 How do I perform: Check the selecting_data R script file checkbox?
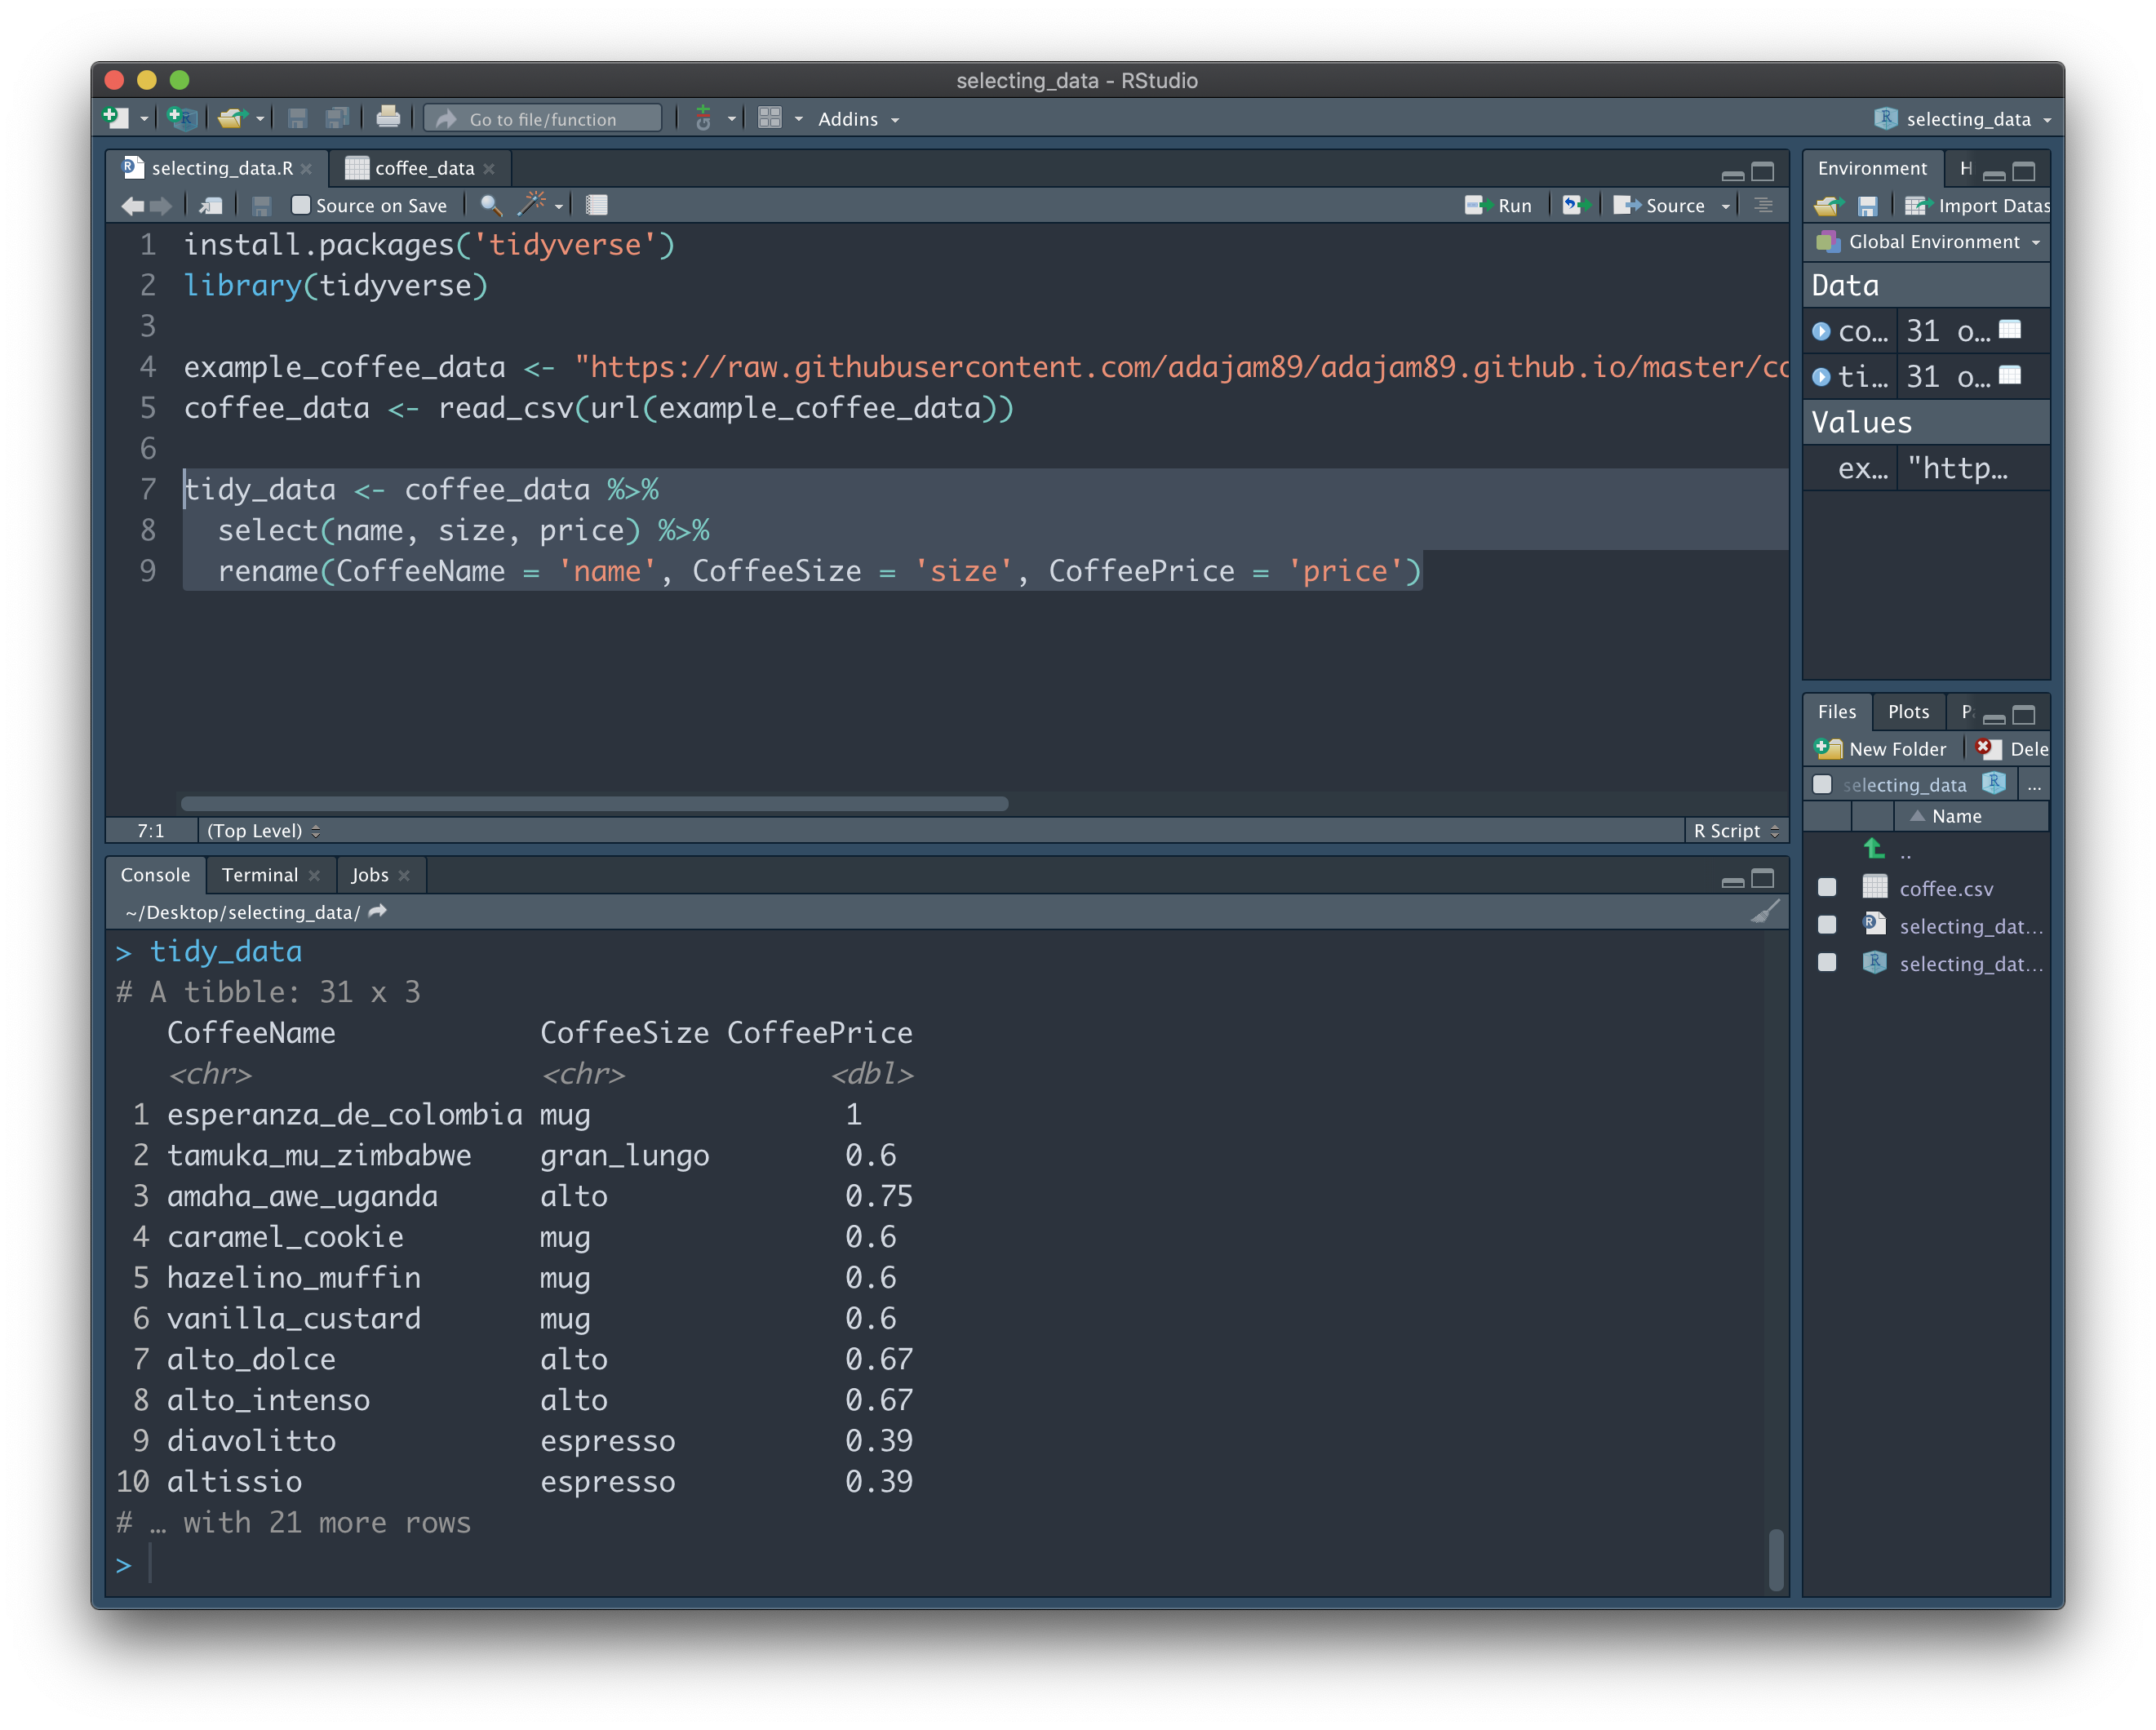tap(1827, 925)
